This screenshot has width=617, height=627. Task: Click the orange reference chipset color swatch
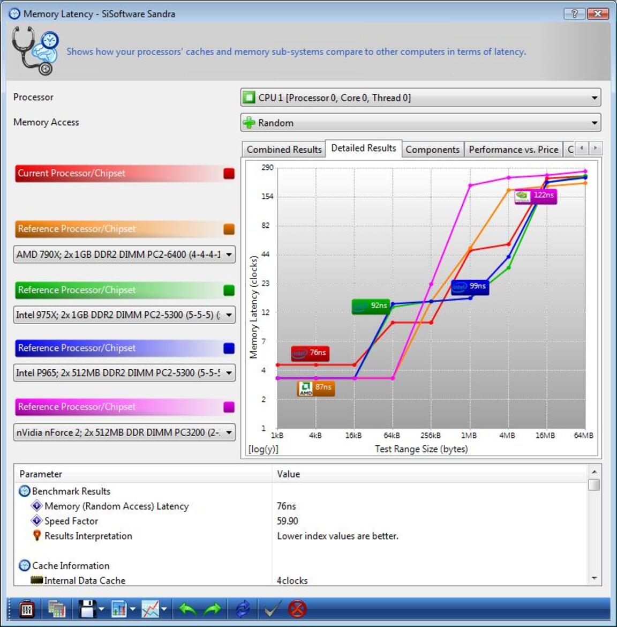tap(229, 229)
